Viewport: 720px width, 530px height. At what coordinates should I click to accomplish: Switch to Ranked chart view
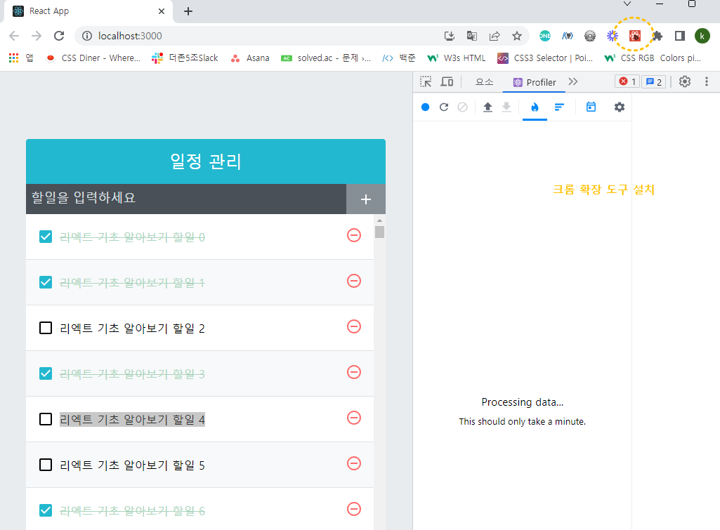point(559,107)
